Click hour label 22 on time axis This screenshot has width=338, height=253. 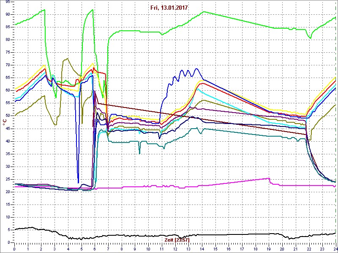[x=309, y=249]
